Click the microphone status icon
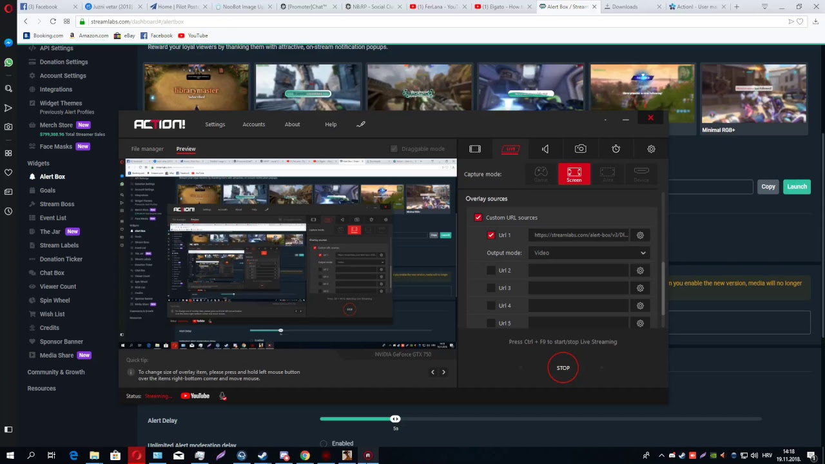825x464 pixels. (x=222, y=396)
